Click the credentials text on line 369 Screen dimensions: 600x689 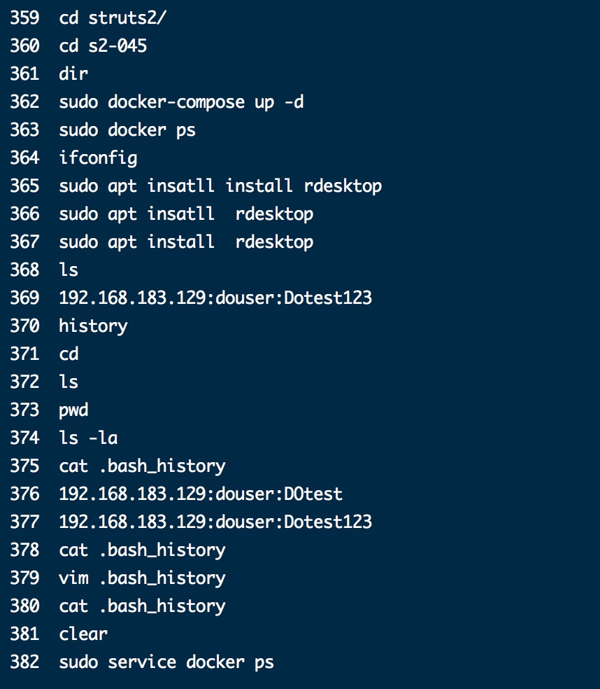[x=215, y=298]
